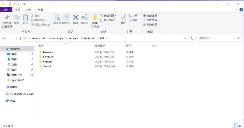Open Quick Access Toolbar customize dropdown
Screen dimensions: 244x128
[18, 4]
